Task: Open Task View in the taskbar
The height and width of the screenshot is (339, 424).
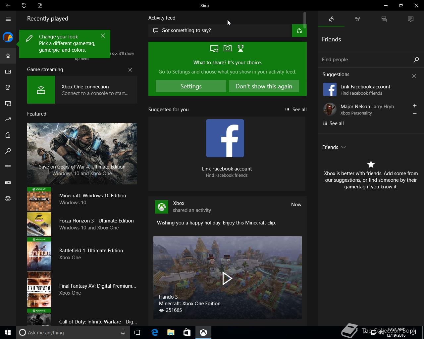Action: [138, 332]
